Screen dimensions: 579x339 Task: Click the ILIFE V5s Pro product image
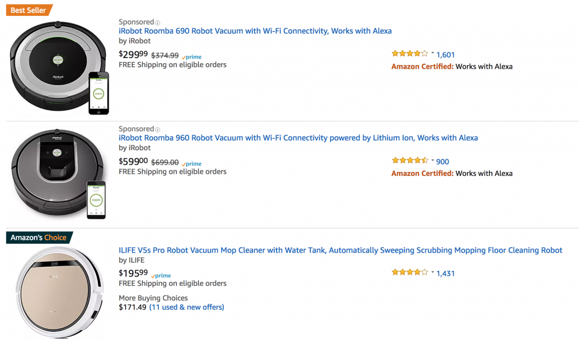coord(59,292)
